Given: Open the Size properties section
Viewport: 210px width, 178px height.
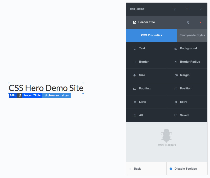Looking at the screenshot, I should (x=146, y=75).
